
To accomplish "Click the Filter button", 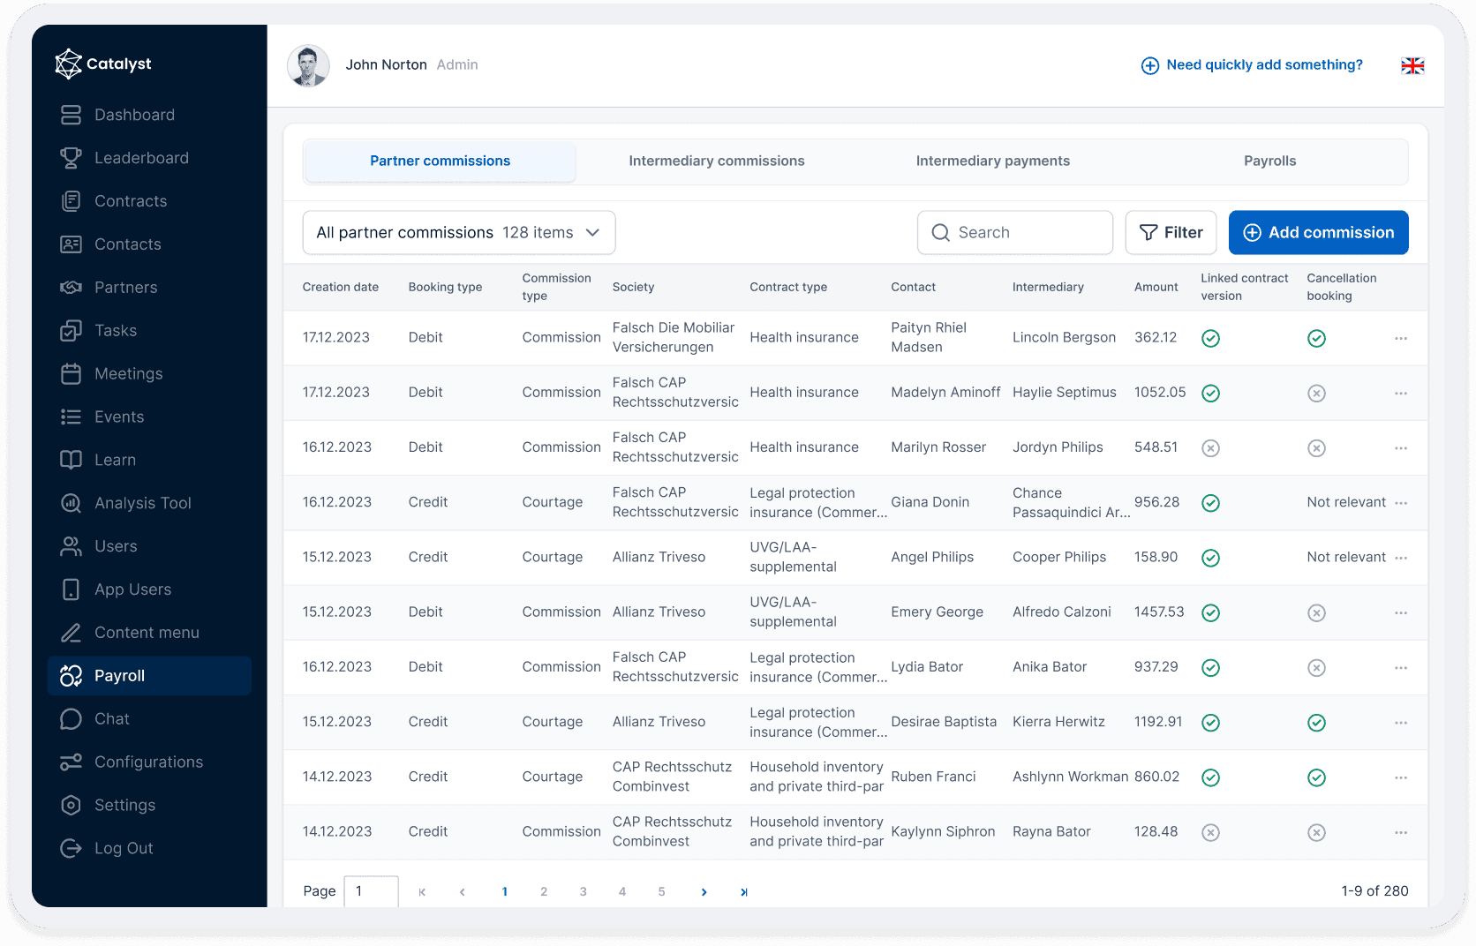I will tap(1171, 233).
